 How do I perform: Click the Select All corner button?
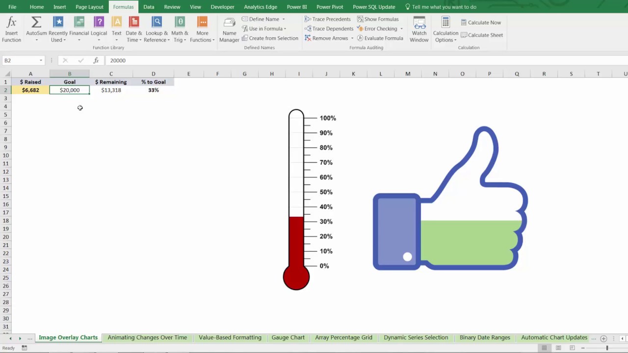5,74
